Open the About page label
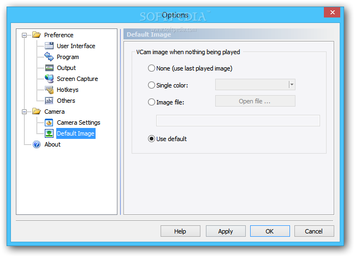The height and width of the screenshot is (257, 355). point(52,144)
